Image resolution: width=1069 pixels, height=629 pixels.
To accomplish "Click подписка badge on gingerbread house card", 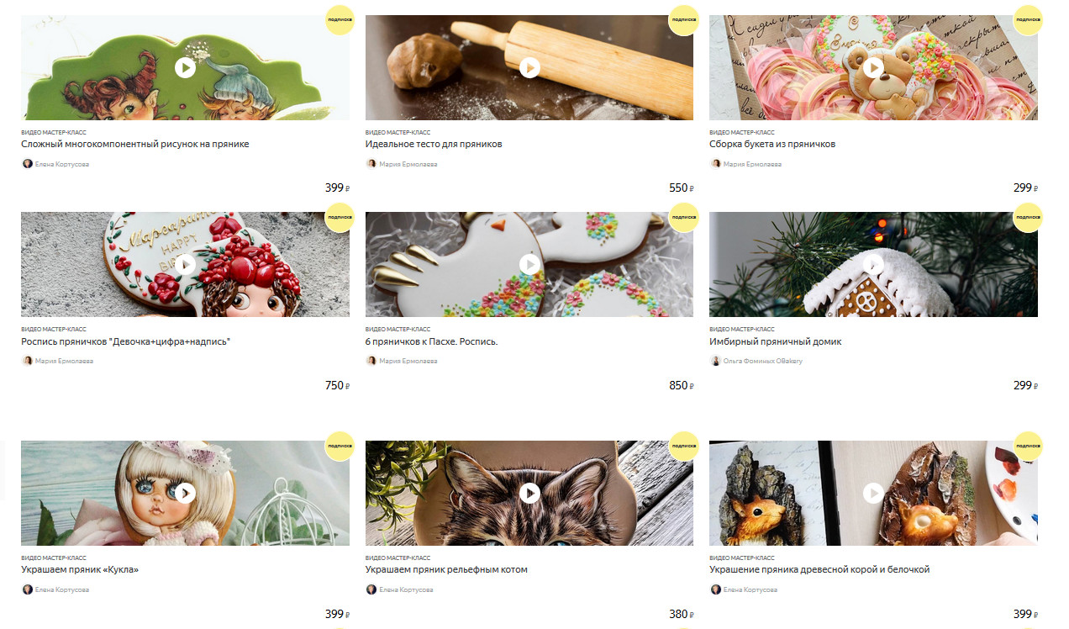I will coord(1028,217).
